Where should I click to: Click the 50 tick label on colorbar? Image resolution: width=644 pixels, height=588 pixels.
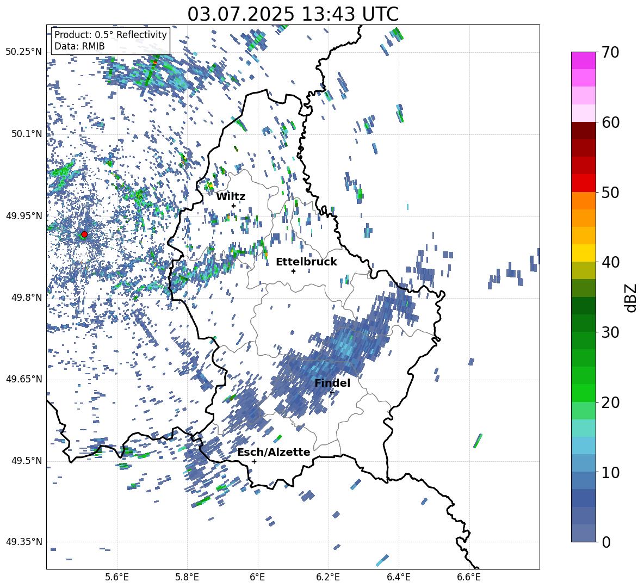pos(610,192)
